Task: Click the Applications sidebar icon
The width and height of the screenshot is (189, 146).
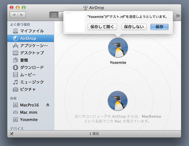Action: coord(15,46)
